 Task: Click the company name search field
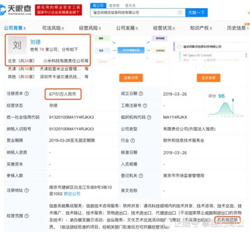pyautogui.click(x=135, y=13)
